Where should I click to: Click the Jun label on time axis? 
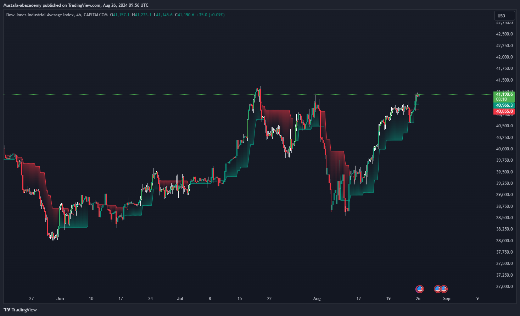60,299
